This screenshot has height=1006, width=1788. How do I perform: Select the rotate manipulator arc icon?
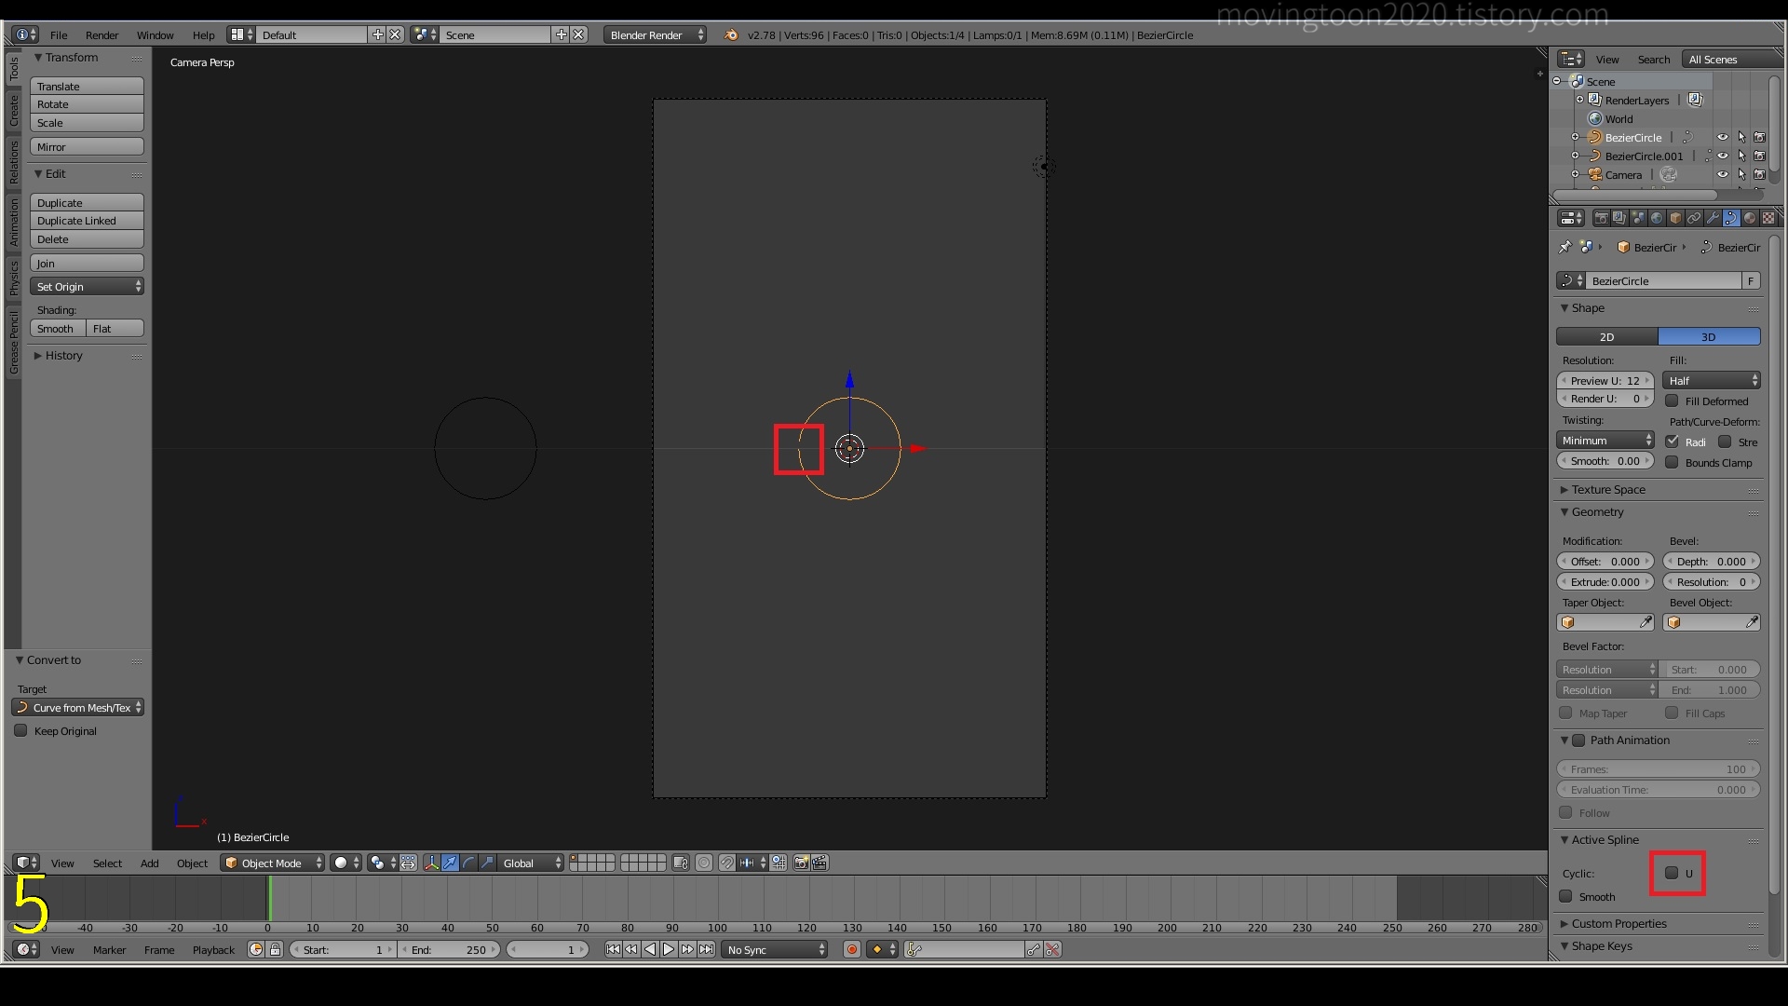pos(468,863)
